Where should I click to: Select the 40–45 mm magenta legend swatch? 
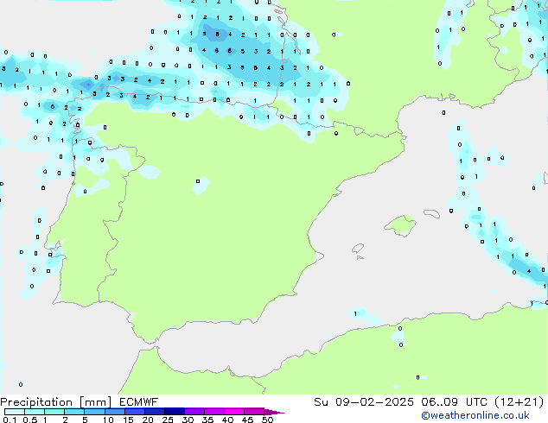tap(234, 412)
